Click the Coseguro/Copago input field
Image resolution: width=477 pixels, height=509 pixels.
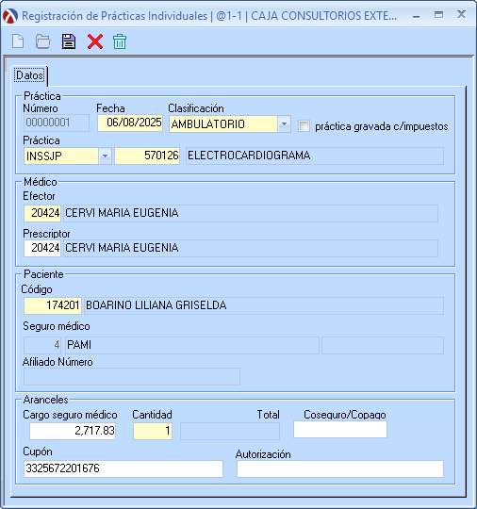[x=340, y=430]
